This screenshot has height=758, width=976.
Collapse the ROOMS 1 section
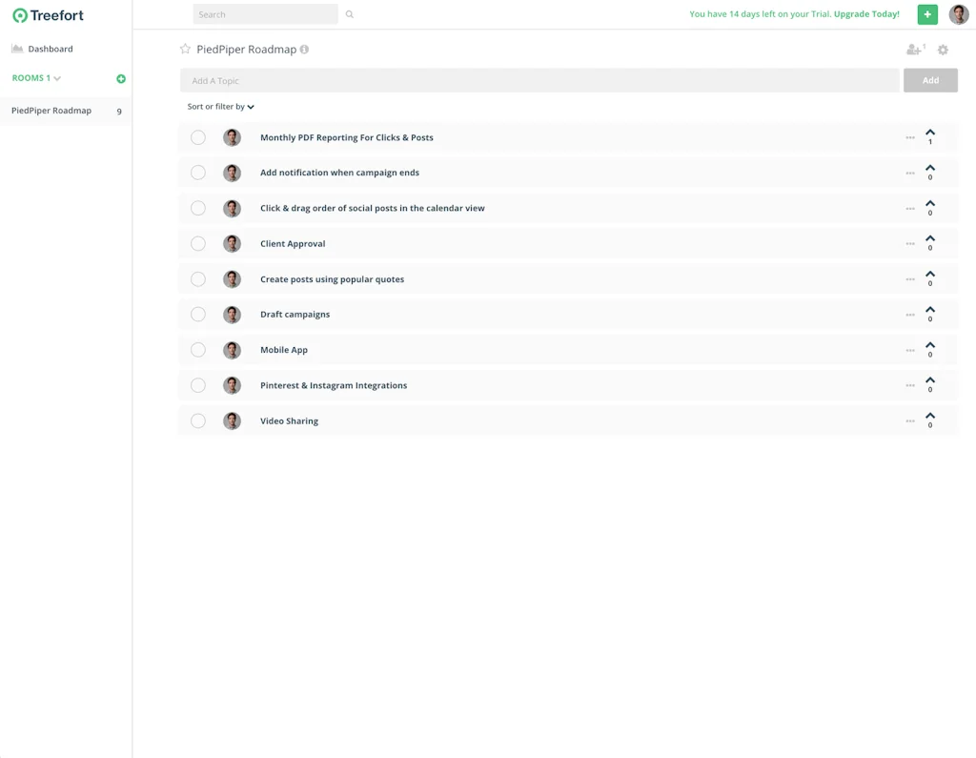pyautogui.click(x=36, y=78)
